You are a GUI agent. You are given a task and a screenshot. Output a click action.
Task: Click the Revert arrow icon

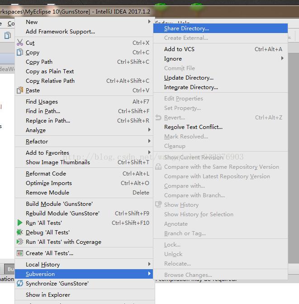[x=158, y=117]
